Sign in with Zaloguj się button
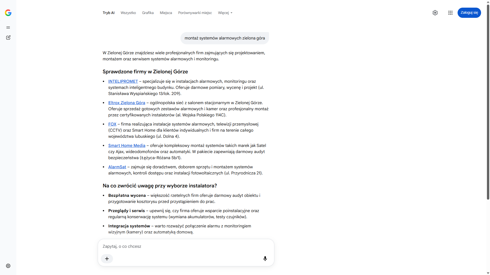 click(469, 13)
